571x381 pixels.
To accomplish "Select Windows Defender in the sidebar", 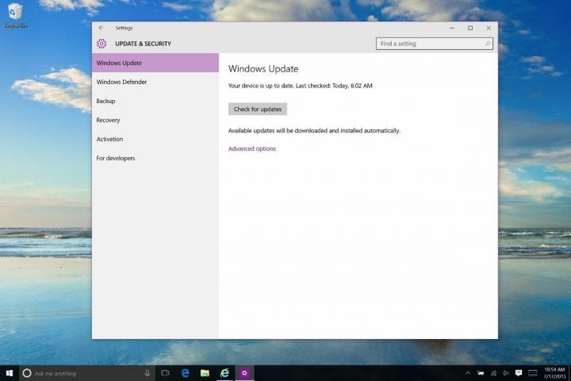I will [155, 82].
